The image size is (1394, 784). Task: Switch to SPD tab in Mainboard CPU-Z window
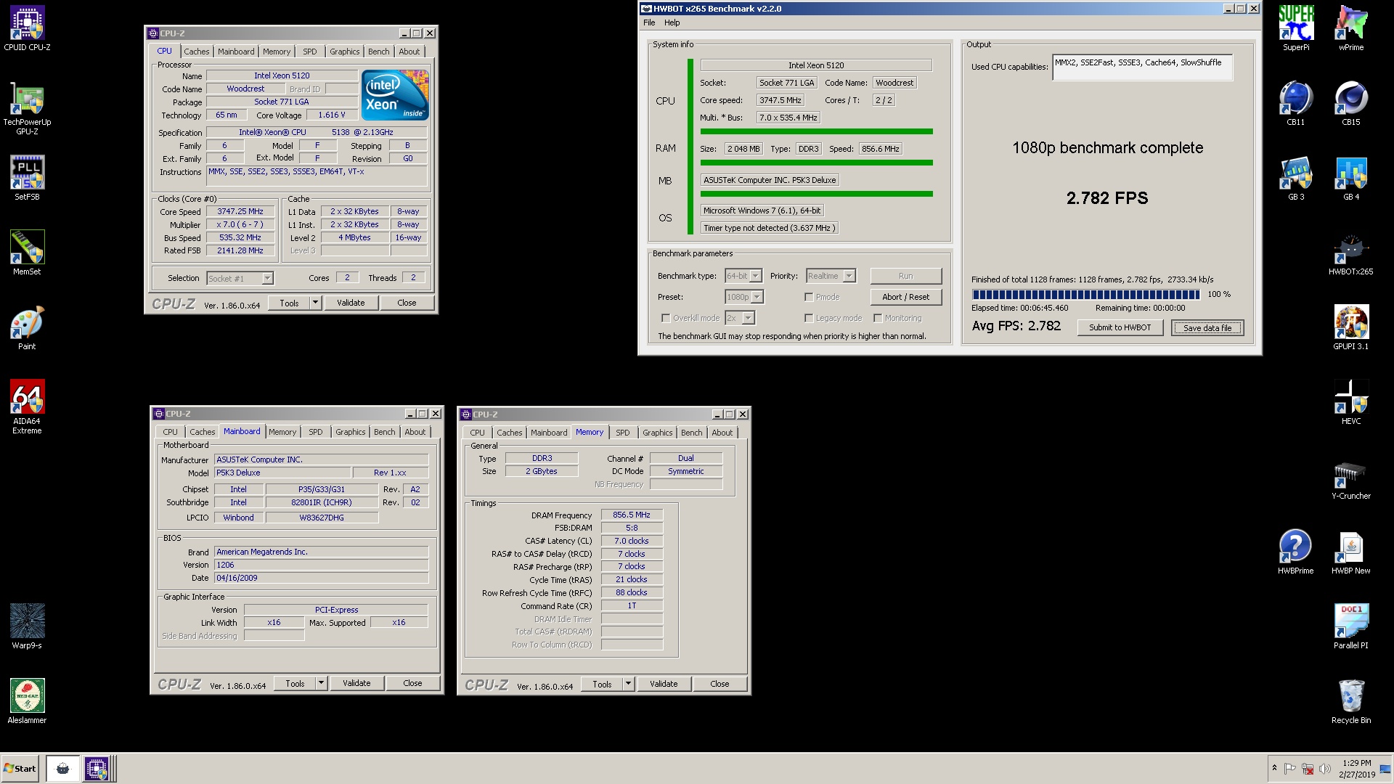[x=315, y=432]
